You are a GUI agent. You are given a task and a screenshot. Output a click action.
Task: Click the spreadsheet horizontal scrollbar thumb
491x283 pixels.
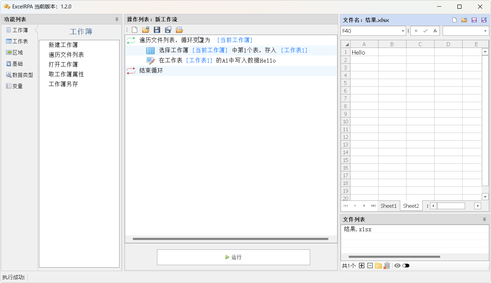click(x=451, y=206)
